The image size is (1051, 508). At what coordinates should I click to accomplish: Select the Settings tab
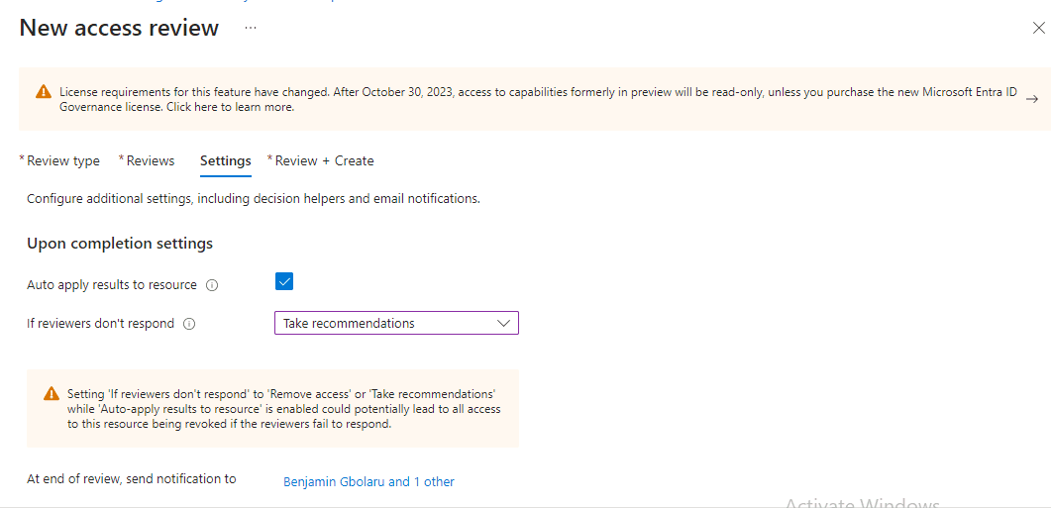click(225, 160)
